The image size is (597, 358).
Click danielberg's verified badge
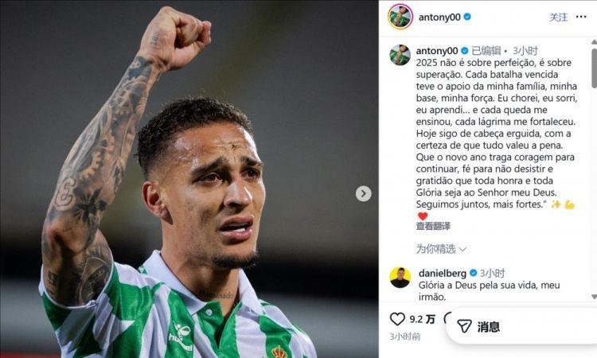(474, 273)
